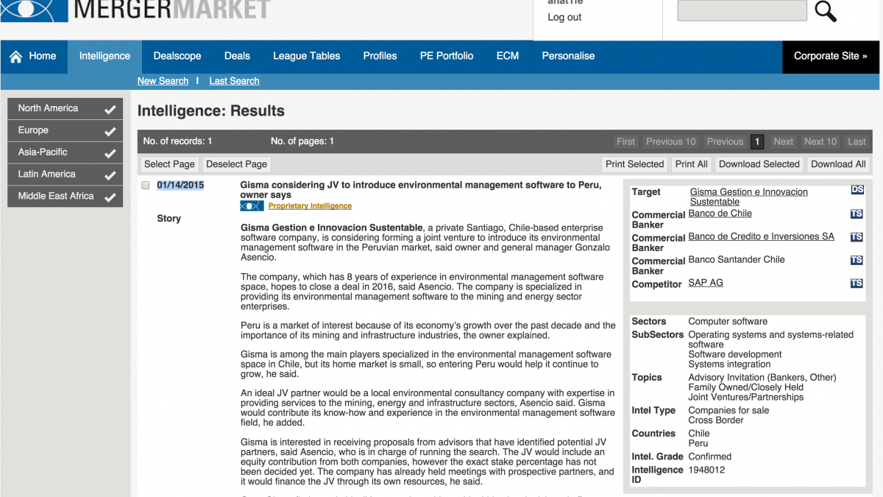883x497 pixels.
Task: Click the DS badge beside Gisma target
Action: coord(857,190)
